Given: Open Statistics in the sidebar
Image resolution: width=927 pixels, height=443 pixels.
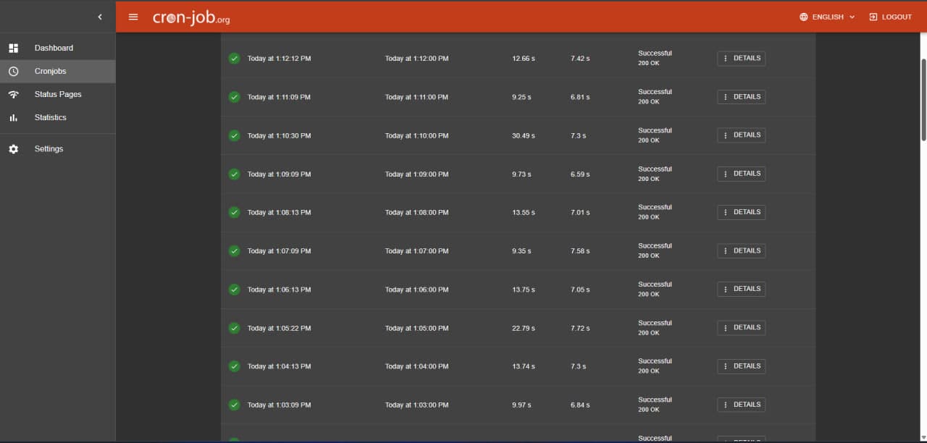Looking at the screenshot, I should (58, 117).
